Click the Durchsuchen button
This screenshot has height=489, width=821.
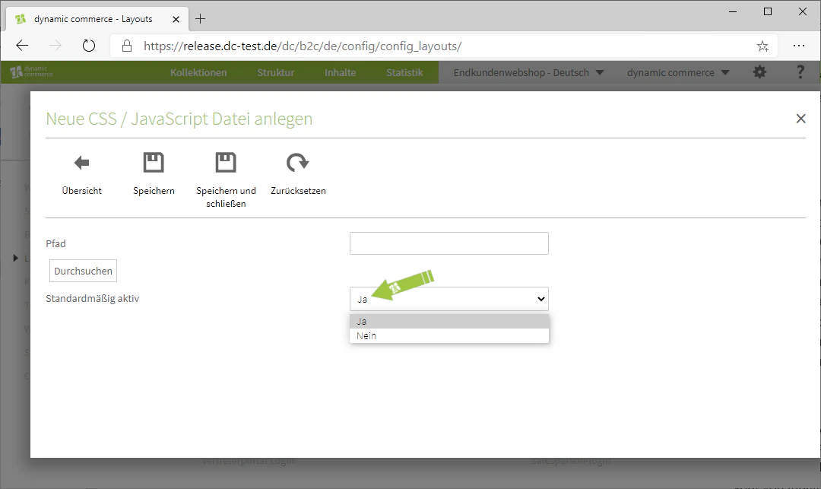pos(84,271)
